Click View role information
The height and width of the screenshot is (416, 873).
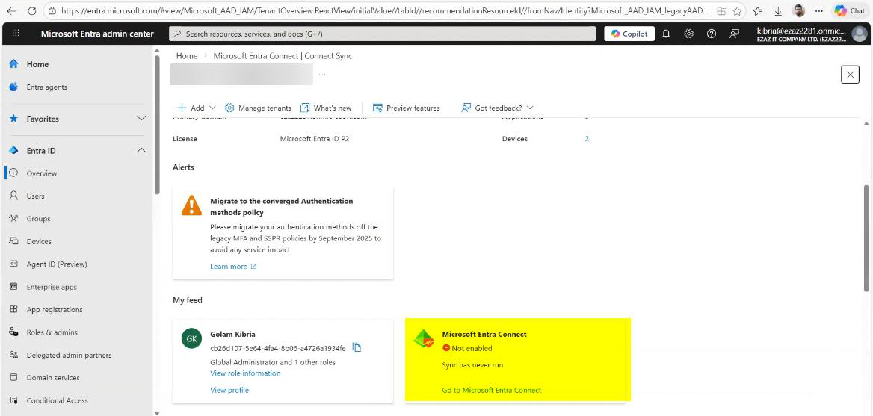coord(245,373)
